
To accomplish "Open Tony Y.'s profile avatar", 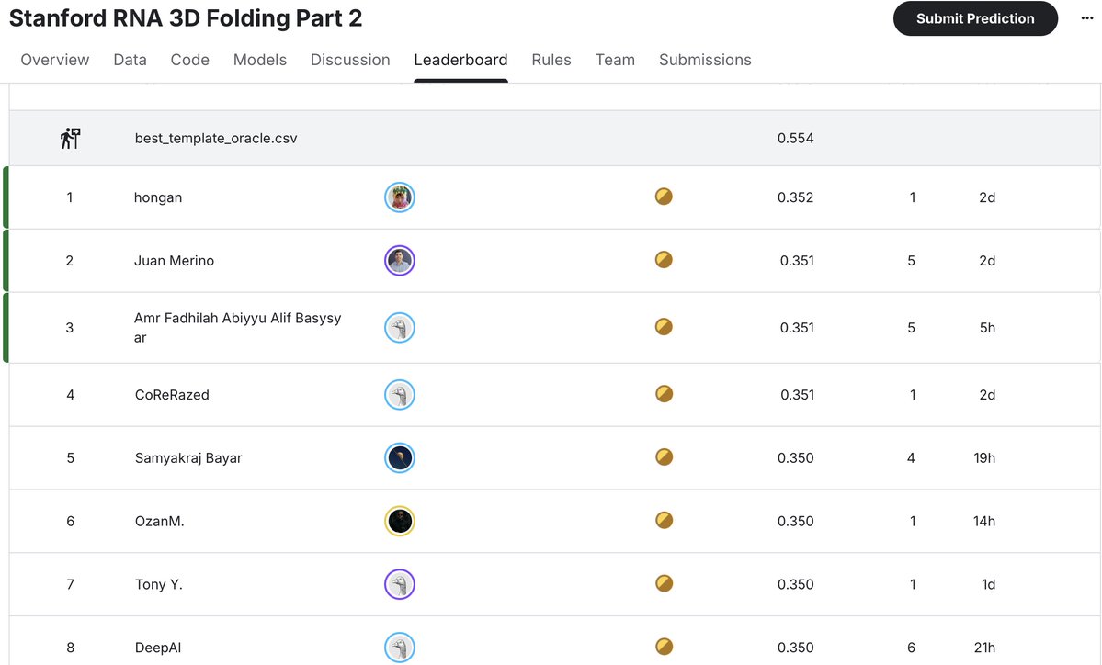I will tap(399, 584).
